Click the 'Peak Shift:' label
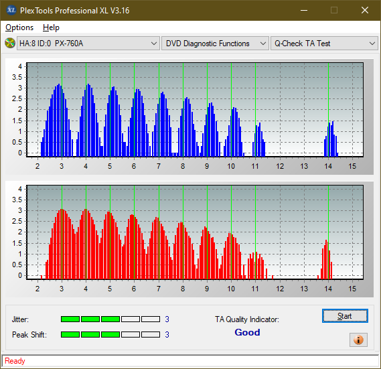This screenshot has width=381, height=369. 29,335
